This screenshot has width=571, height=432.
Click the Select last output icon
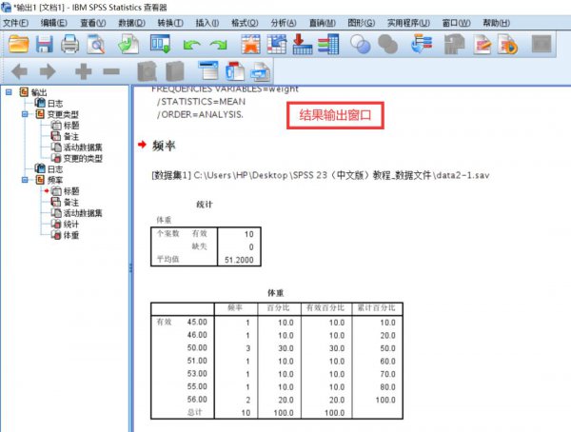tap(422, 44)
